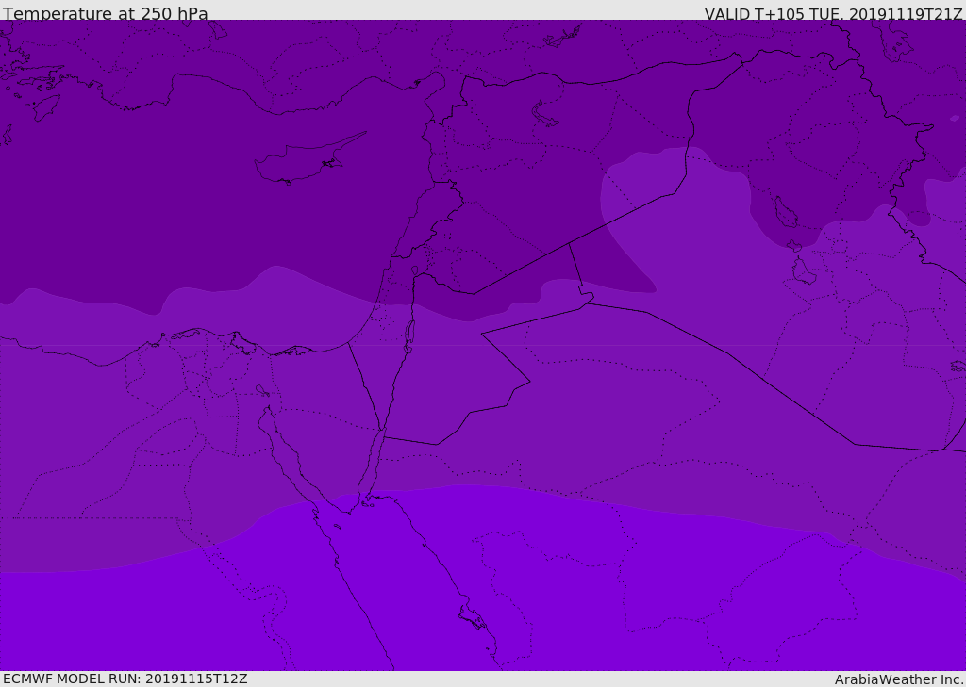Click the large lake in central Iraq
Image resolution: width=966 pixels, height=687 pixels.
click(785, 212)
